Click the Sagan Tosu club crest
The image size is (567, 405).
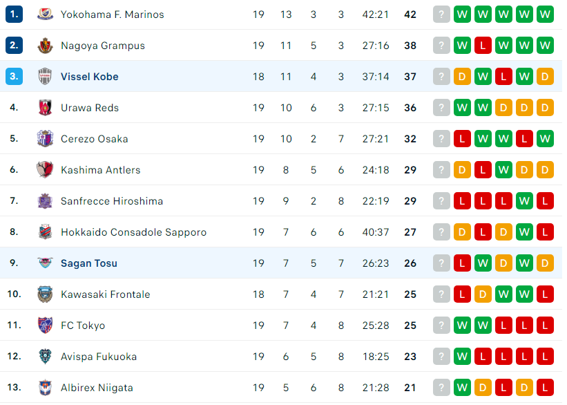pos(45,263)
